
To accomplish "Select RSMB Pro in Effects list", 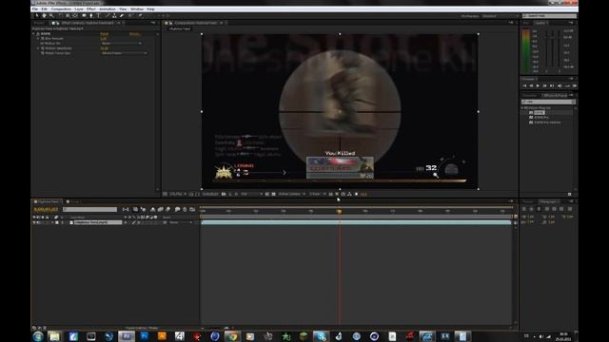I will coord(541,118).
